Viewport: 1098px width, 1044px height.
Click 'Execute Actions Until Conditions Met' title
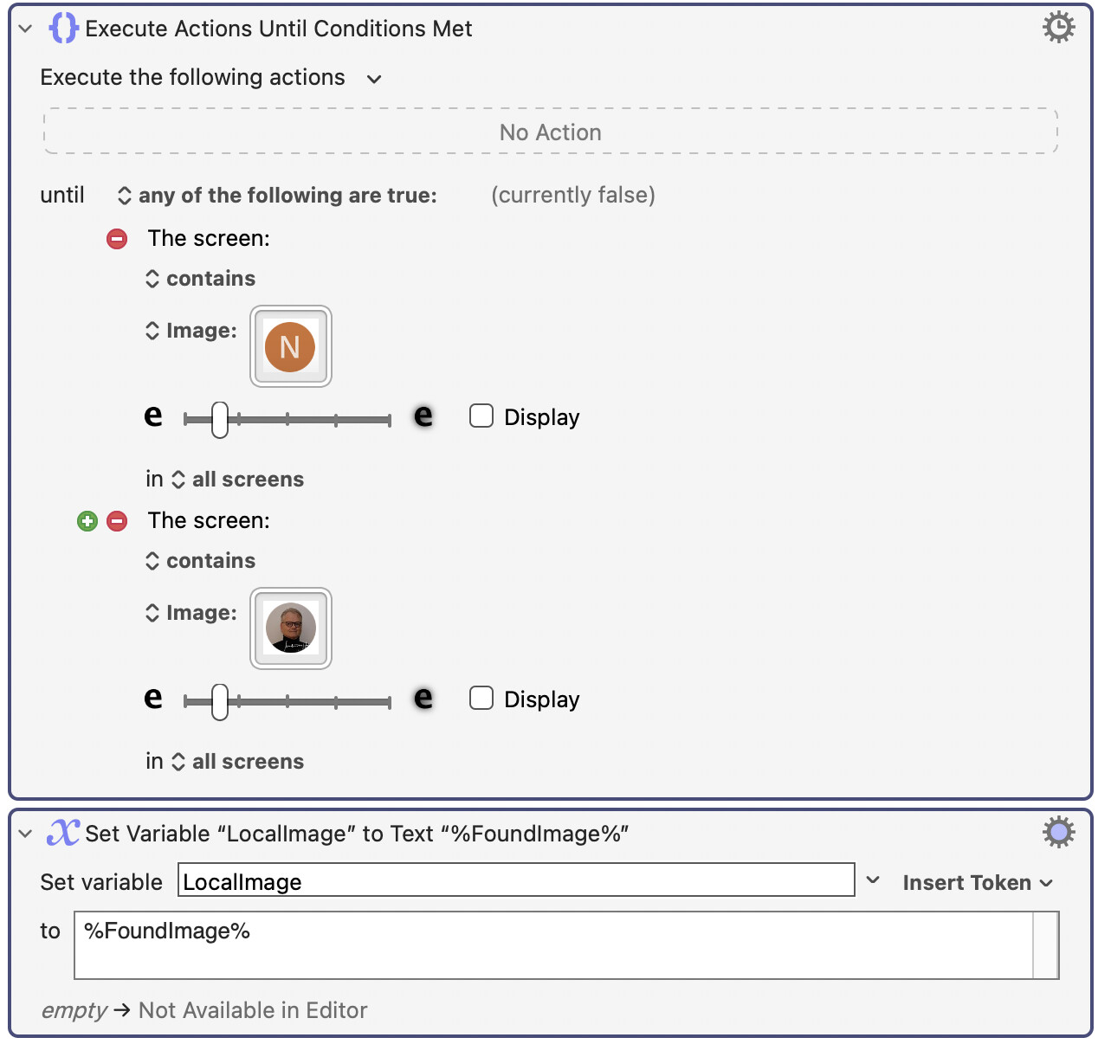(x=279, y=29)
